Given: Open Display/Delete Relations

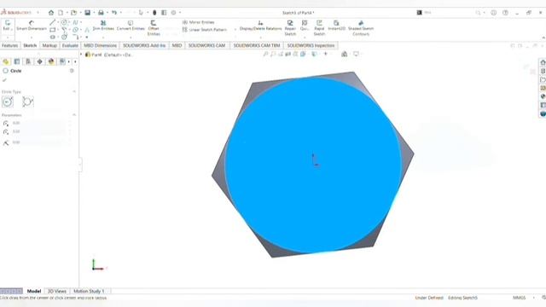Looking at the screenshot, I should pos(260,26).
